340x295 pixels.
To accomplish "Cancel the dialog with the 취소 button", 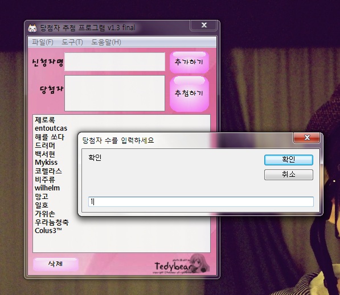I will (x=289, y=174).
